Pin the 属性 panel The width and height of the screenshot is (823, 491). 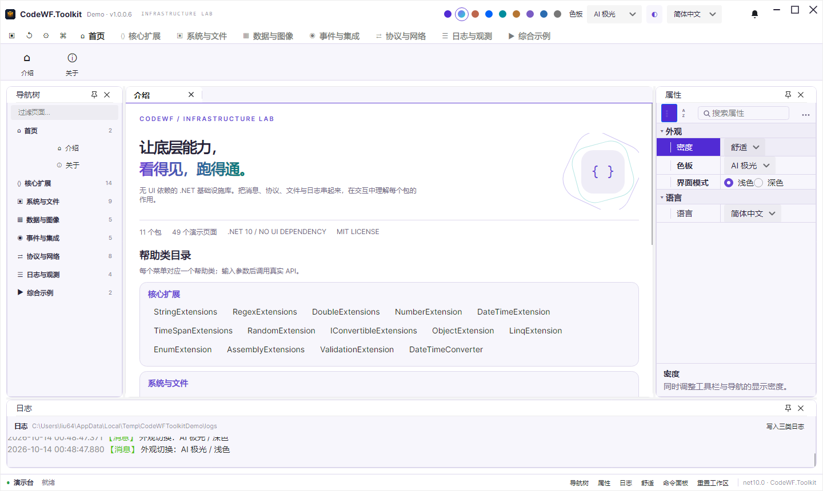click(x=788, y=95)
